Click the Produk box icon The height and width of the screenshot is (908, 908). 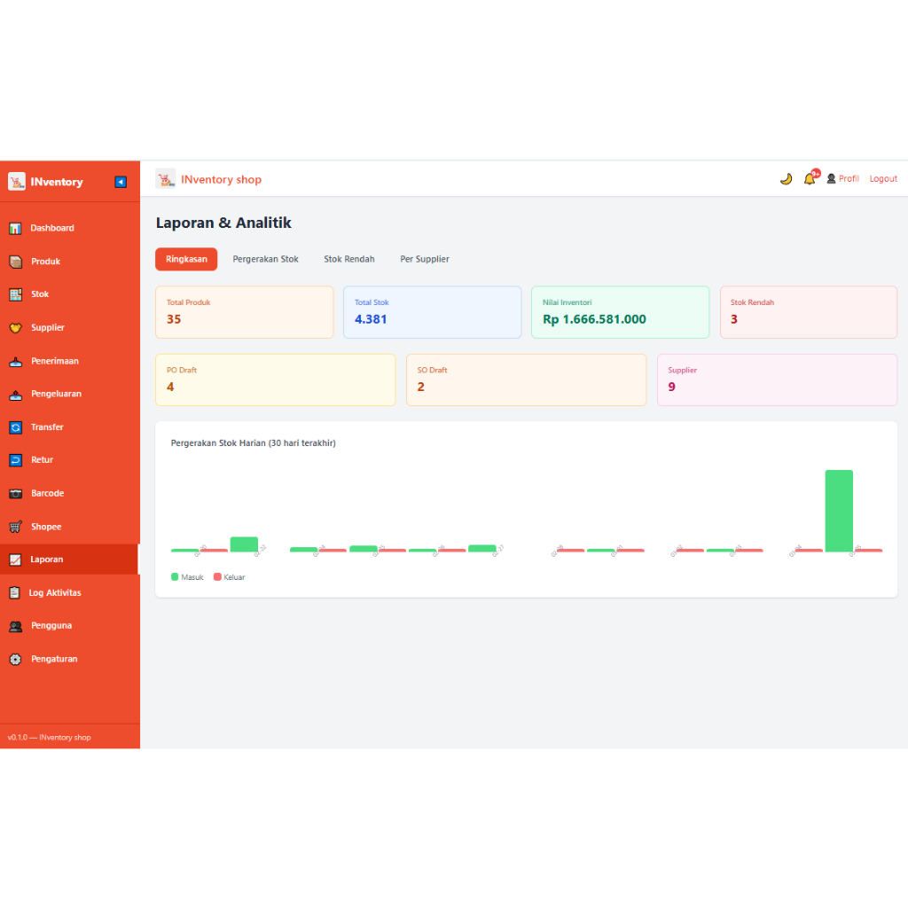pyautogui.click(x=16, y=262)
